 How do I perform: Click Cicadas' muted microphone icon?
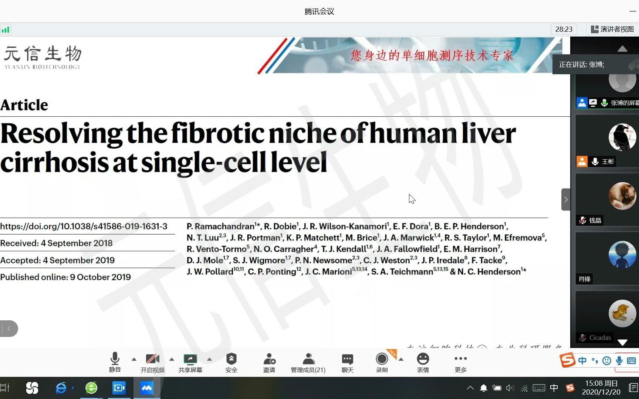pyautogui.click(x=582, y=338)
